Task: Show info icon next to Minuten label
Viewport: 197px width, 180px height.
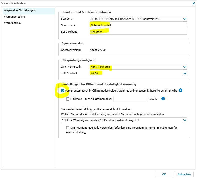Action: pos(163,99)
